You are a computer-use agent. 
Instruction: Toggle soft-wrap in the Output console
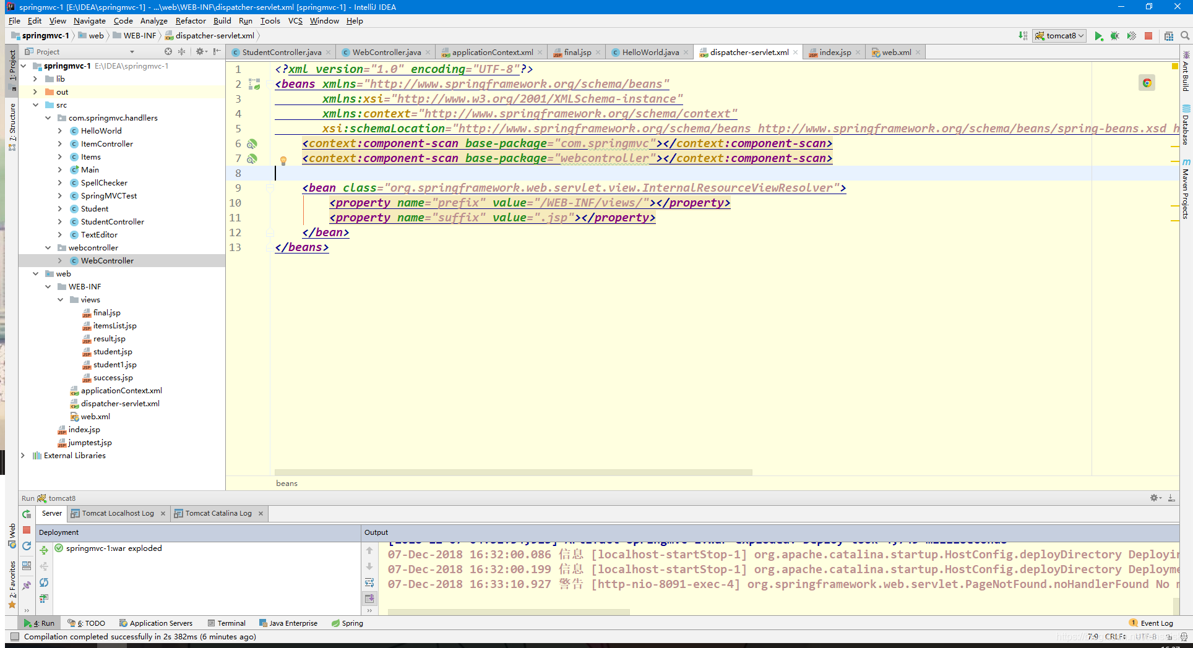[369, 582]
